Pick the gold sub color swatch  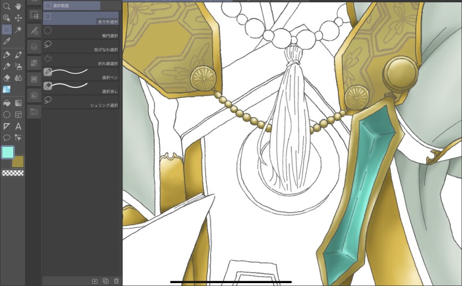[18, 162]
